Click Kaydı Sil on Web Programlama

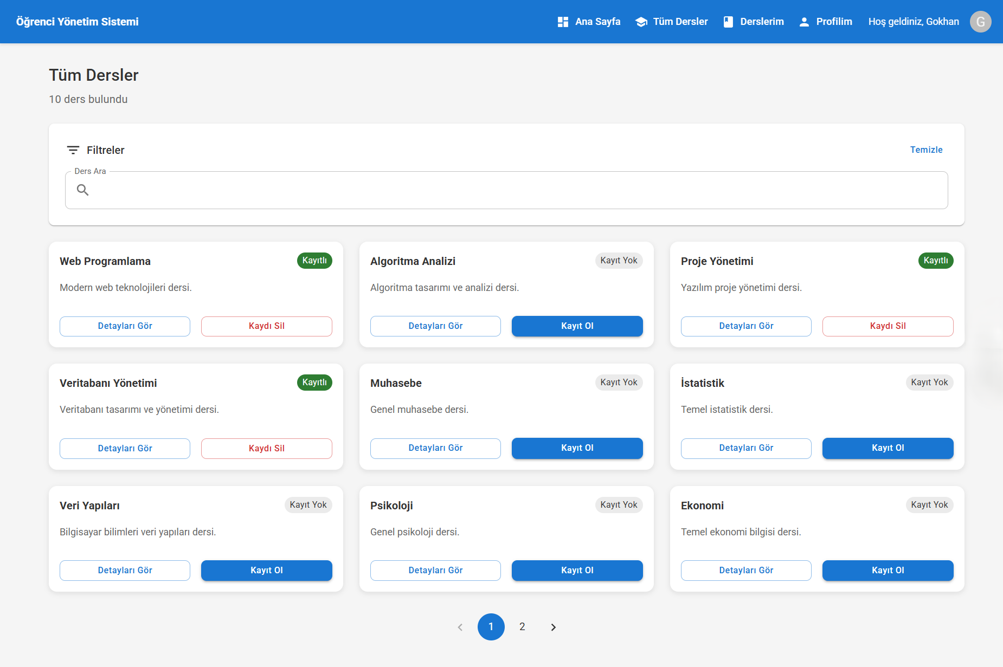tap(266, 326)
